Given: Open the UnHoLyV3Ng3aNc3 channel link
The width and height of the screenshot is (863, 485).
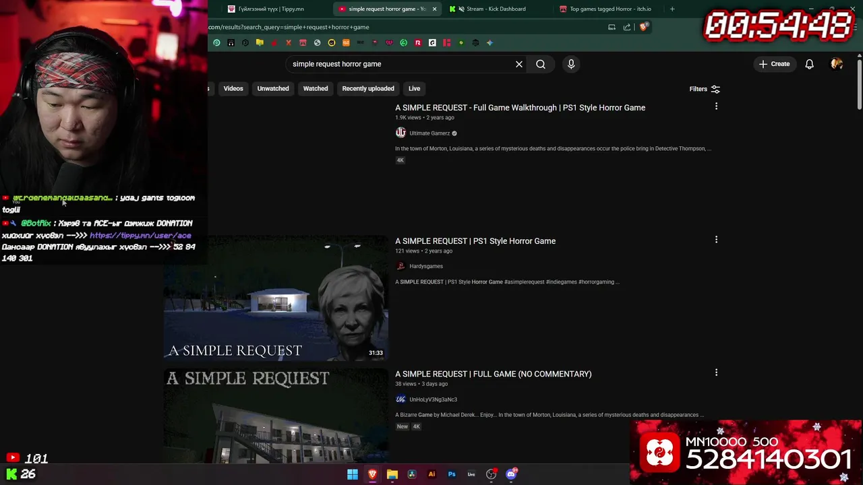Looking at the screenshot, I should (433, 399).
